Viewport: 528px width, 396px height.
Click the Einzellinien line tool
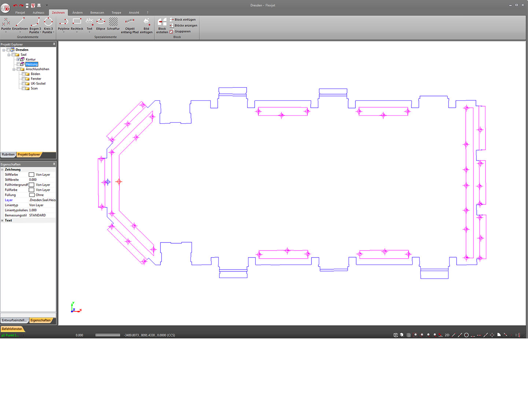point(20,23)
